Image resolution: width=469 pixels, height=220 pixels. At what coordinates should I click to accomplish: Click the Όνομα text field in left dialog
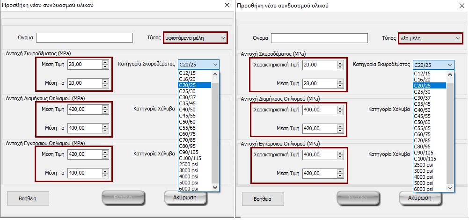pos(85,38)
